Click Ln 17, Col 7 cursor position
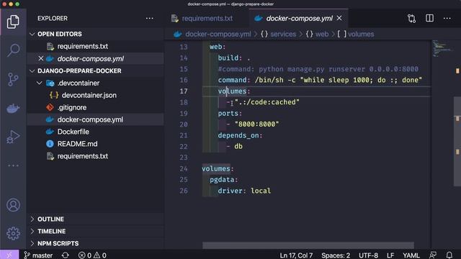The height and width of the screenshot is (259, 461). click(296, 255)
